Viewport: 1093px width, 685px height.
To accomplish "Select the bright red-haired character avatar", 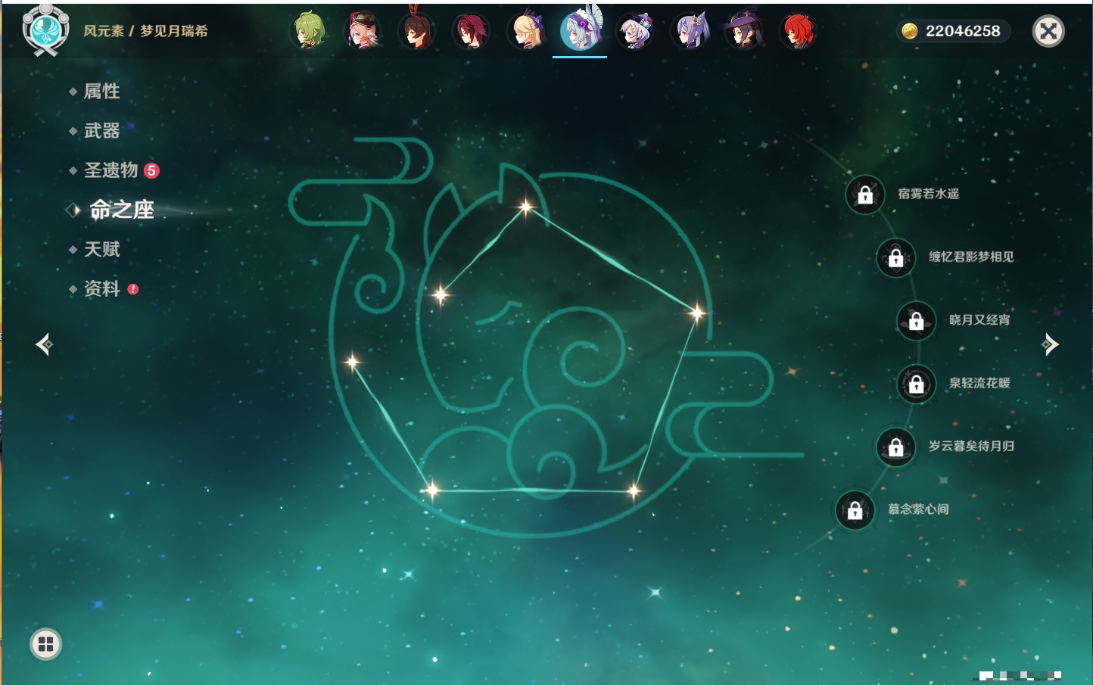I will point(798,31).
